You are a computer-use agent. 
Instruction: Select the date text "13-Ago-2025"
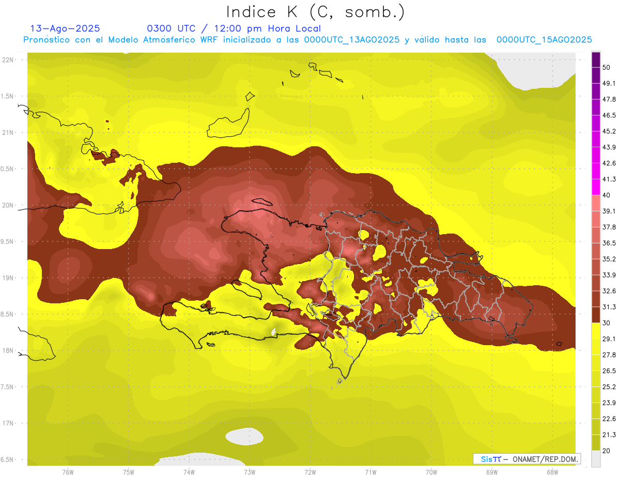[x=65, y=28]
